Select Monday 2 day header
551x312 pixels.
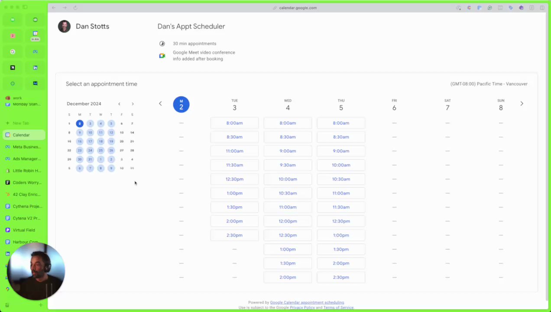(x=181, y=104)
